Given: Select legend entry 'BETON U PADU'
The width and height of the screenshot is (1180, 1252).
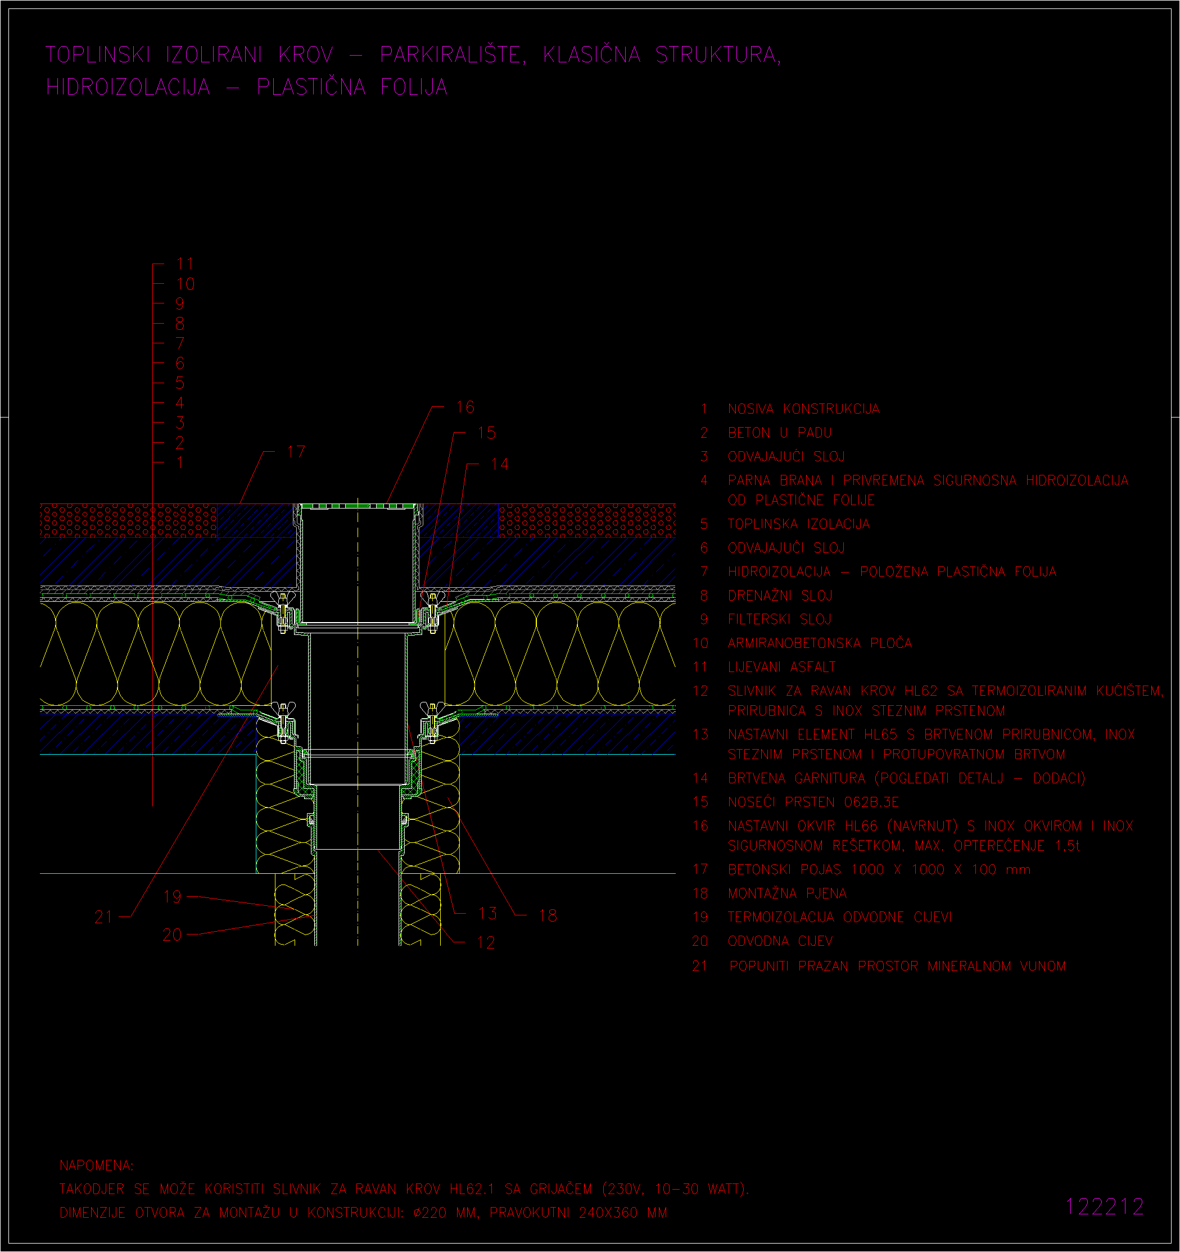Looking at the screenshot, I should pyautogui.click(x=779, y=433).
